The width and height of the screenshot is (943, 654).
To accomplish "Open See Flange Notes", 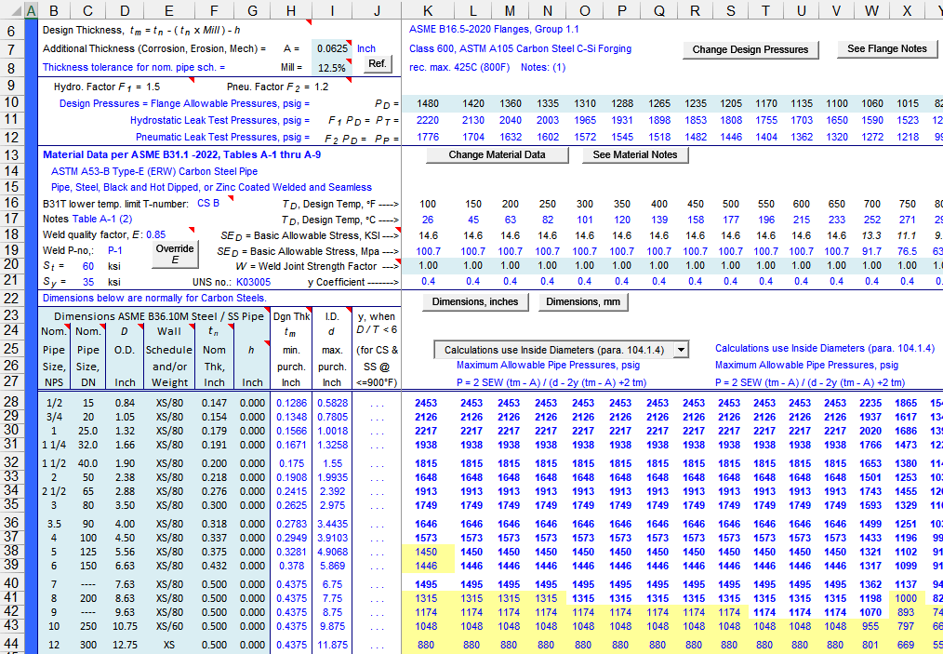I will pyautogui.click(x=887, y=49).
